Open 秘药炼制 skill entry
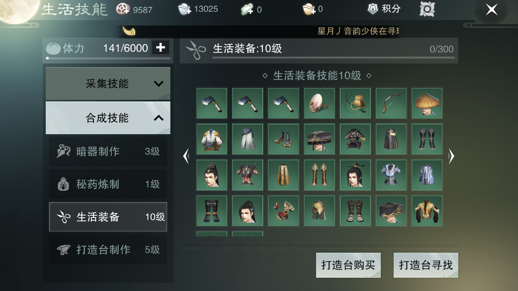 pos(108,184)
